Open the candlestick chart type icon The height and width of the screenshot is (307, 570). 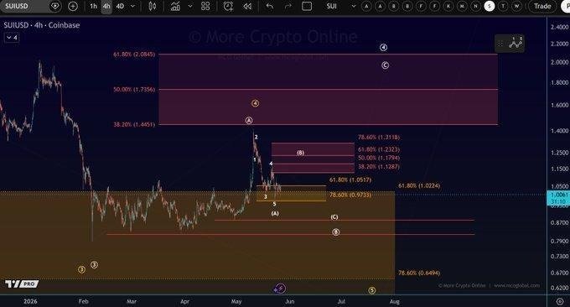click(x=153, y=6)
